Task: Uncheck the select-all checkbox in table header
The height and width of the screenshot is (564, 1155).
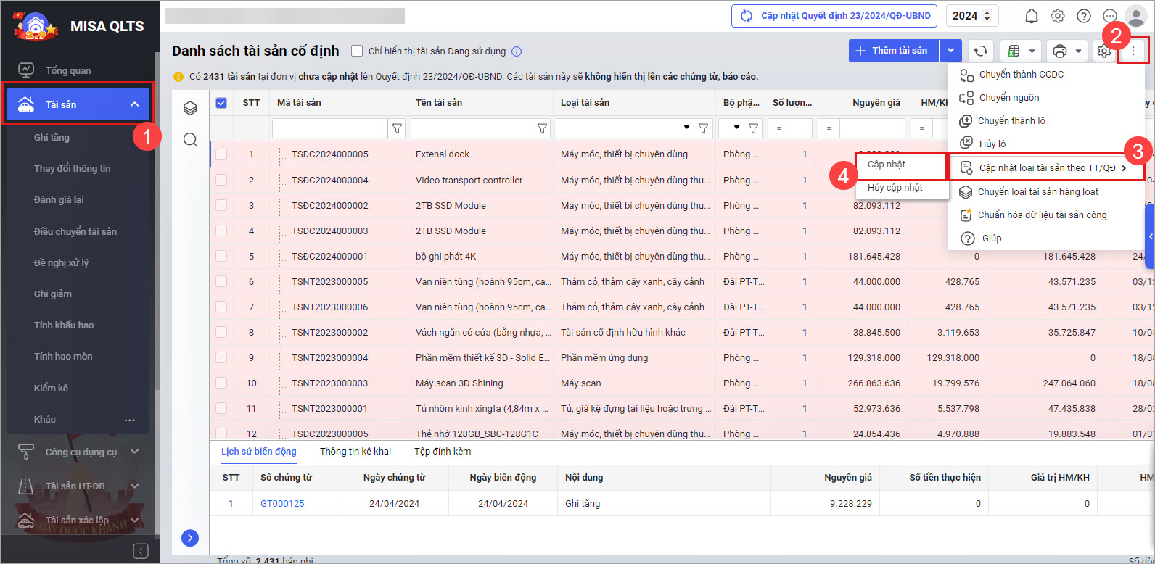Action: click(x=221, y=103)
